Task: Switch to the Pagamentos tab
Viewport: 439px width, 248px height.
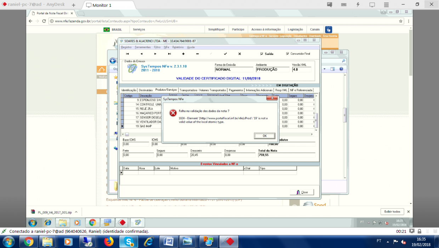Action: point(236,90)
